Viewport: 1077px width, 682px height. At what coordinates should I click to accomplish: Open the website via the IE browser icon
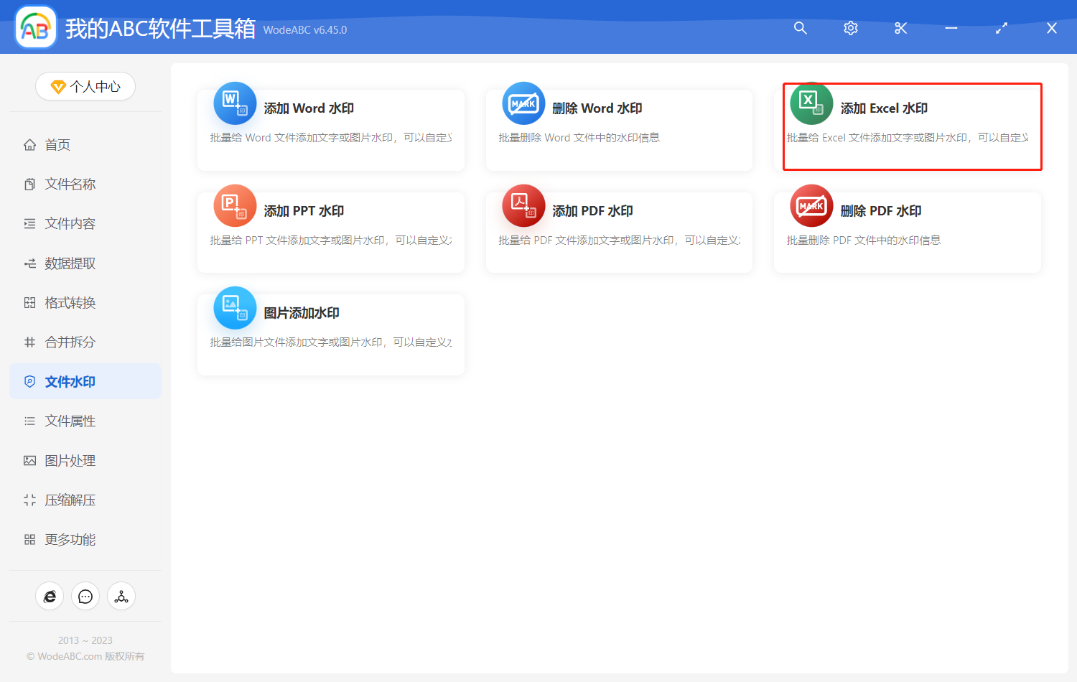click(50, 596)
